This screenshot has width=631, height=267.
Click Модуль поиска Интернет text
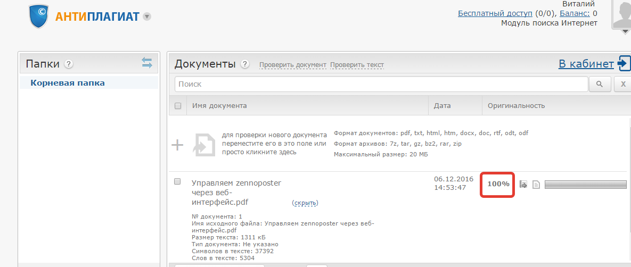pos(549,23)
